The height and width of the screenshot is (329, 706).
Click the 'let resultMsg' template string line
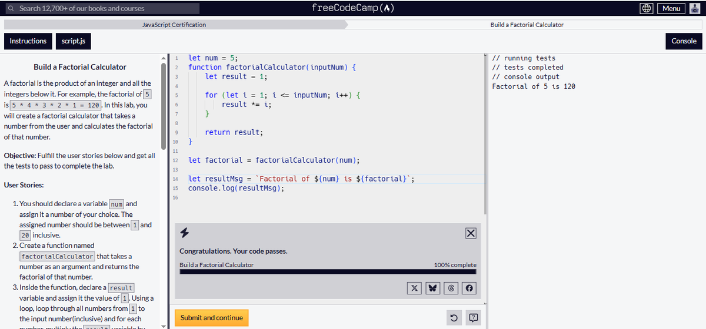[301, 179]
